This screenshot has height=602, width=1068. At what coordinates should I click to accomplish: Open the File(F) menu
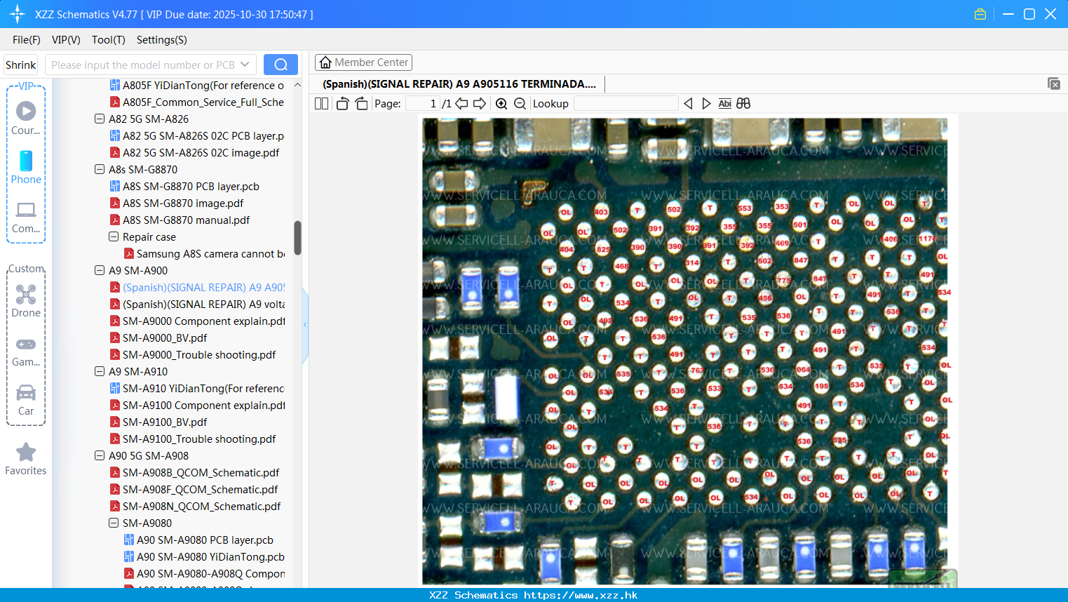click(27, 40)
